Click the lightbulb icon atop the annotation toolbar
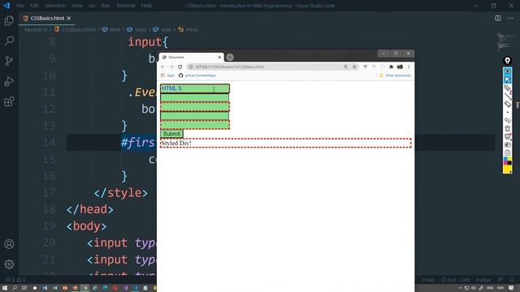Screen dimensions: 520x292 coord(507,61)
